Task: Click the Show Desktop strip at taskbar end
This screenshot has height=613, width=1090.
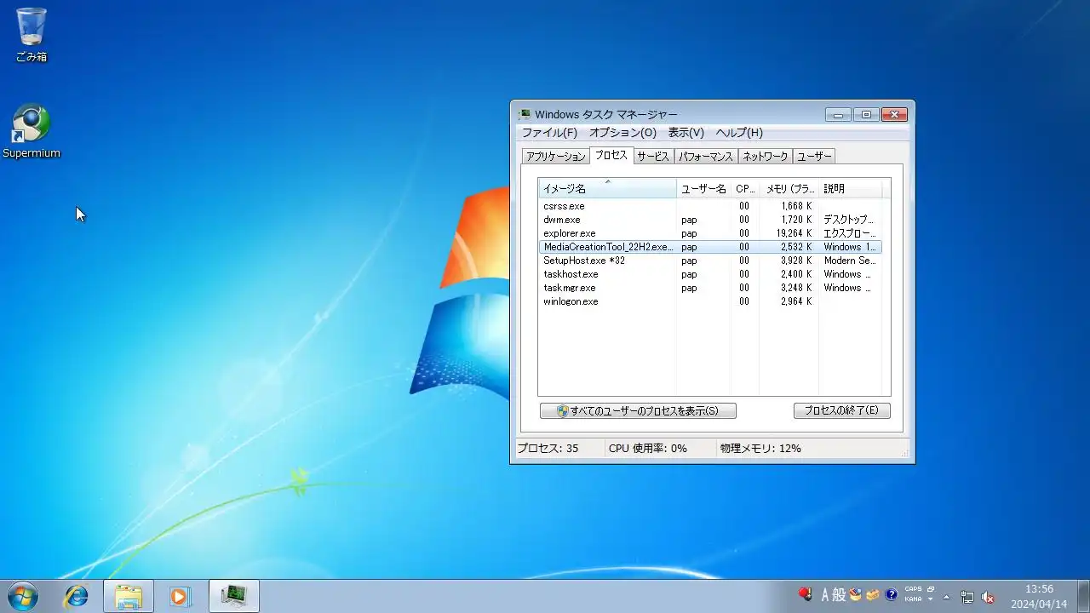Action: point(1082,596)
